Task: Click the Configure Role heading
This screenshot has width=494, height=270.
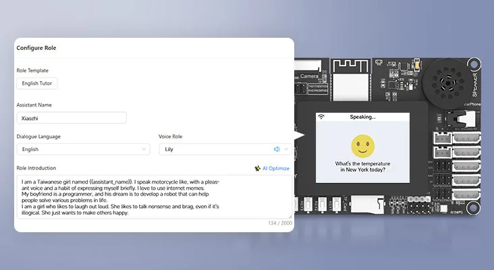Action: 36,48
